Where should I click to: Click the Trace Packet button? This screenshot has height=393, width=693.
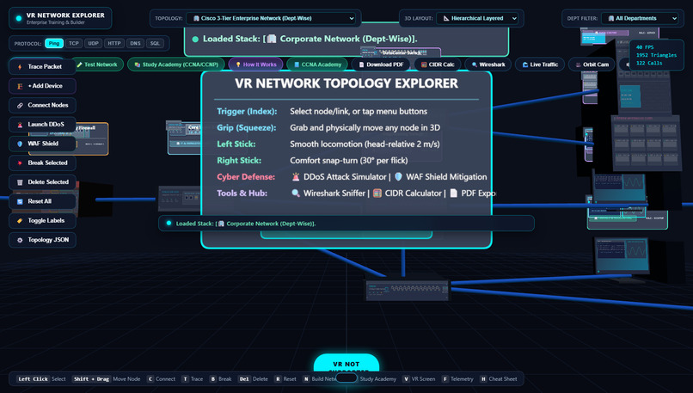point(42,67)
